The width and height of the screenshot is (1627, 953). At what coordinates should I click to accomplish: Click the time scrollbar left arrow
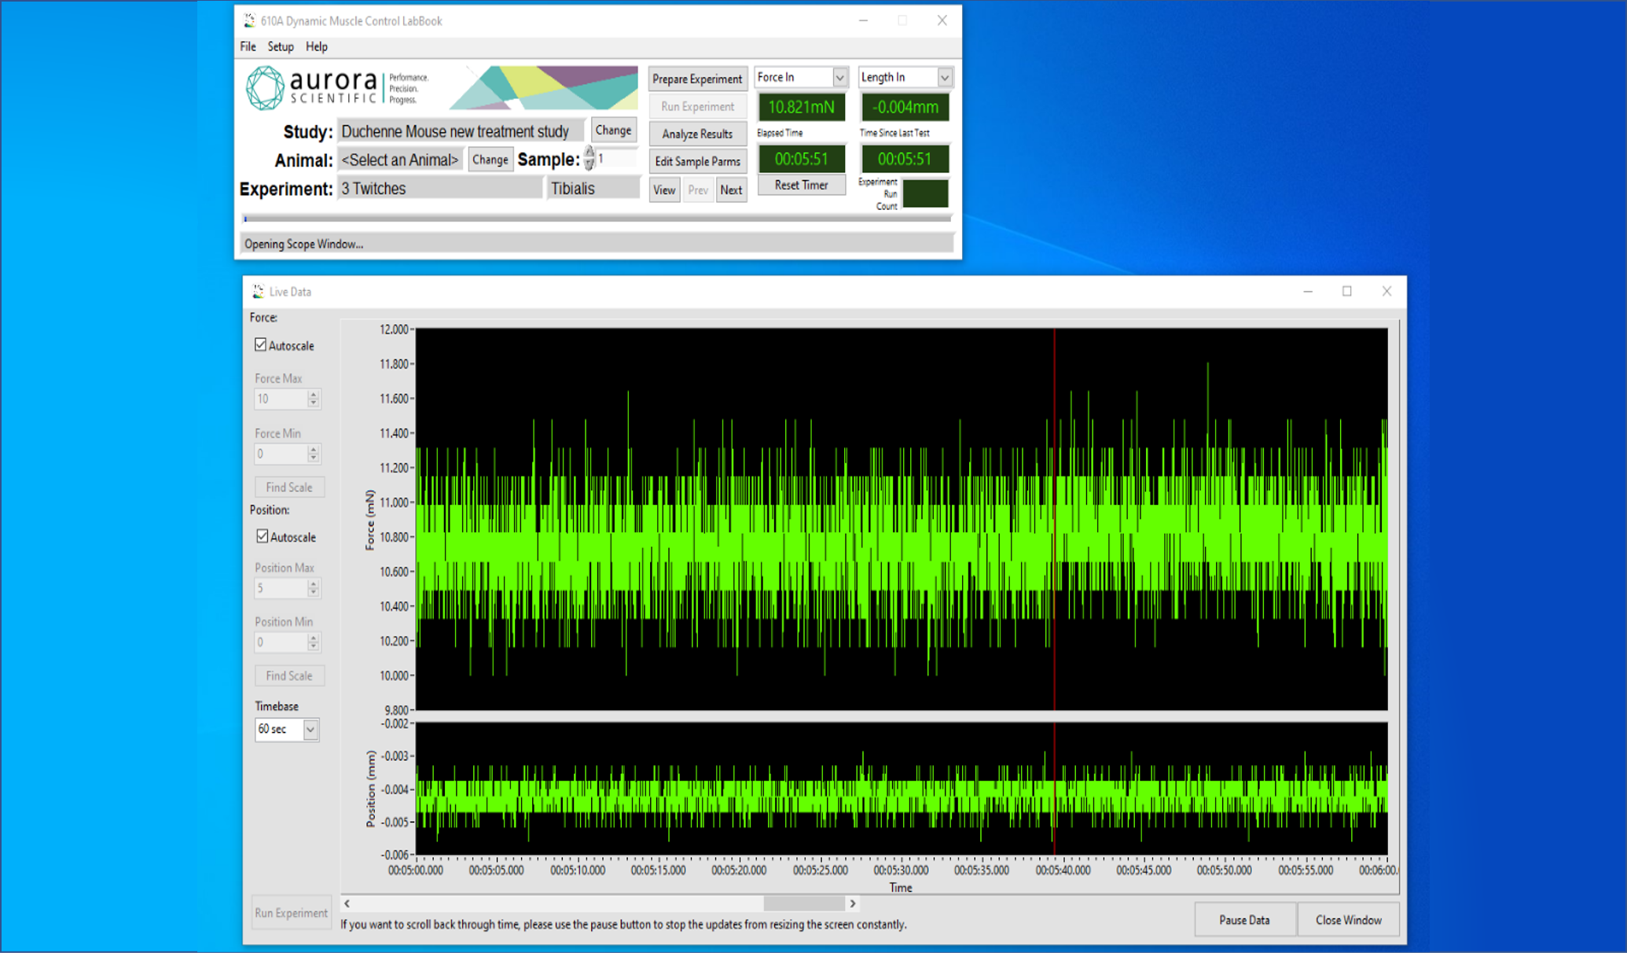coord(347,903)
